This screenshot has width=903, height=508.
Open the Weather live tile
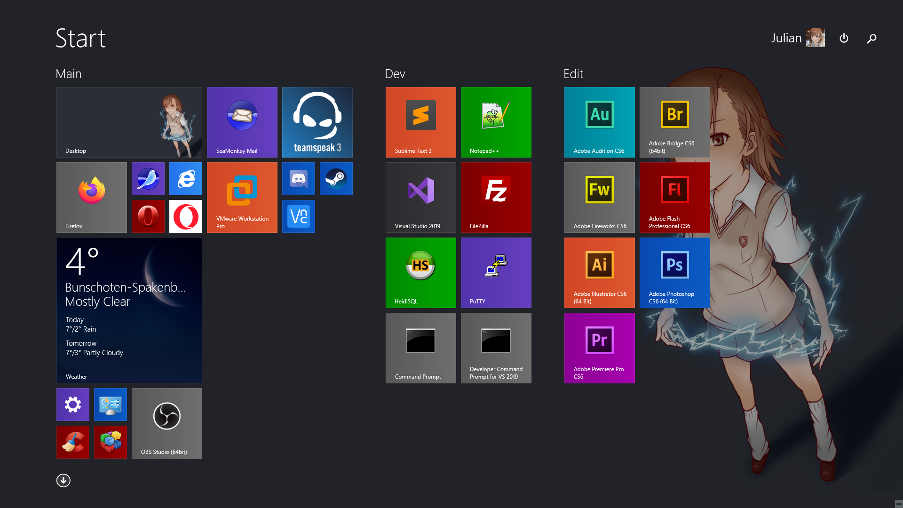click(x=129, y=310)
